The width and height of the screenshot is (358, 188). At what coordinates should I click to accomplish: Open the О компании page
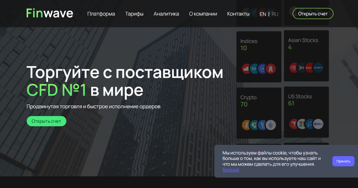pos(203,14)
